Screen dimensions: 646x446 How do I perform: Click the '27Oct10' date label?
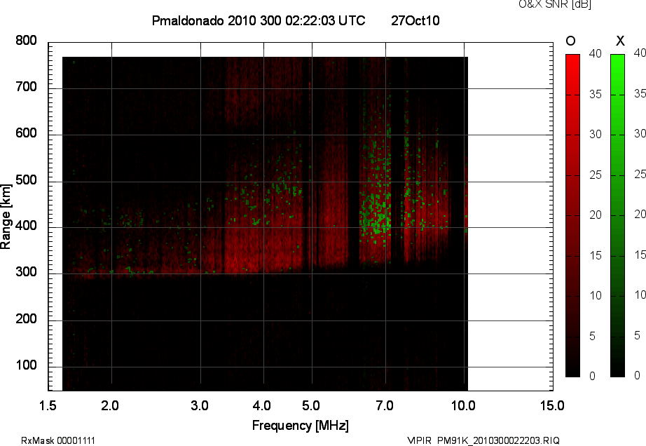click(x=415, y=21)
